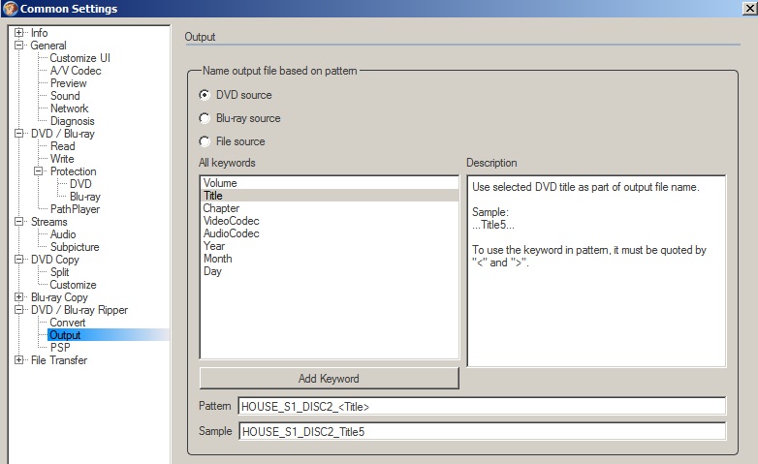Expand the File Transfer node

(21, 360)
